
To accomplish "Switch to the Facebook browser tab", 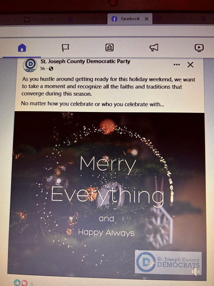I will (130, 19).
